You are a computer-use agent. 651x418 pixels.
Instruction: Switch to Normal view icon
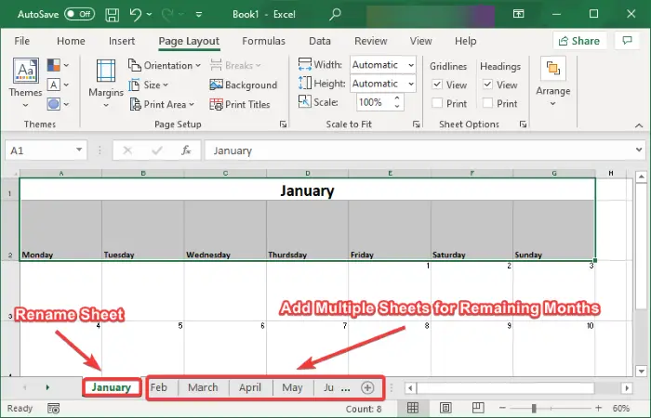(x=413, y=408)
